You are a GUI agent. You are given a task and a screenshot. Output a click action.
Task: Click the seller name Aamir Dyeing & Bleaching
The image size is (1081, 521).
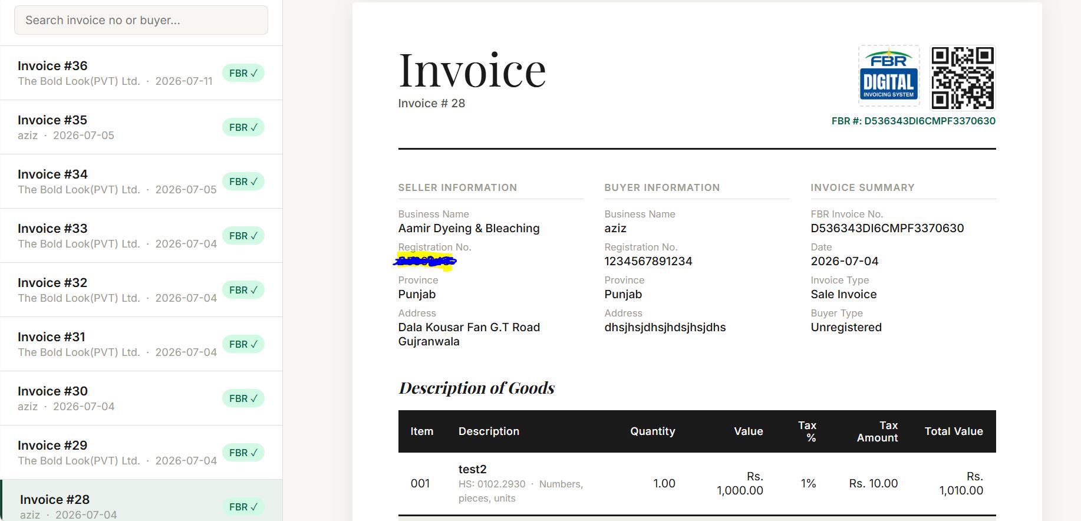pyautogui.click(x=469, y=228)
